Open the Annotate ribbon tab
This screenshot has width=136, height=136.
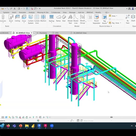pyautogui.click(x=22, y=13)
